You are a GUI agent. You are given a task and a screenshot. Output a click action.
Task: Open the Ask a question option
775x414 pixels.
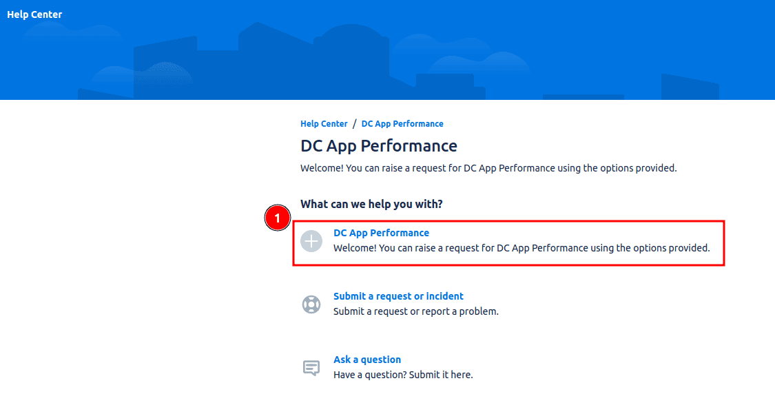click(367, 360)
